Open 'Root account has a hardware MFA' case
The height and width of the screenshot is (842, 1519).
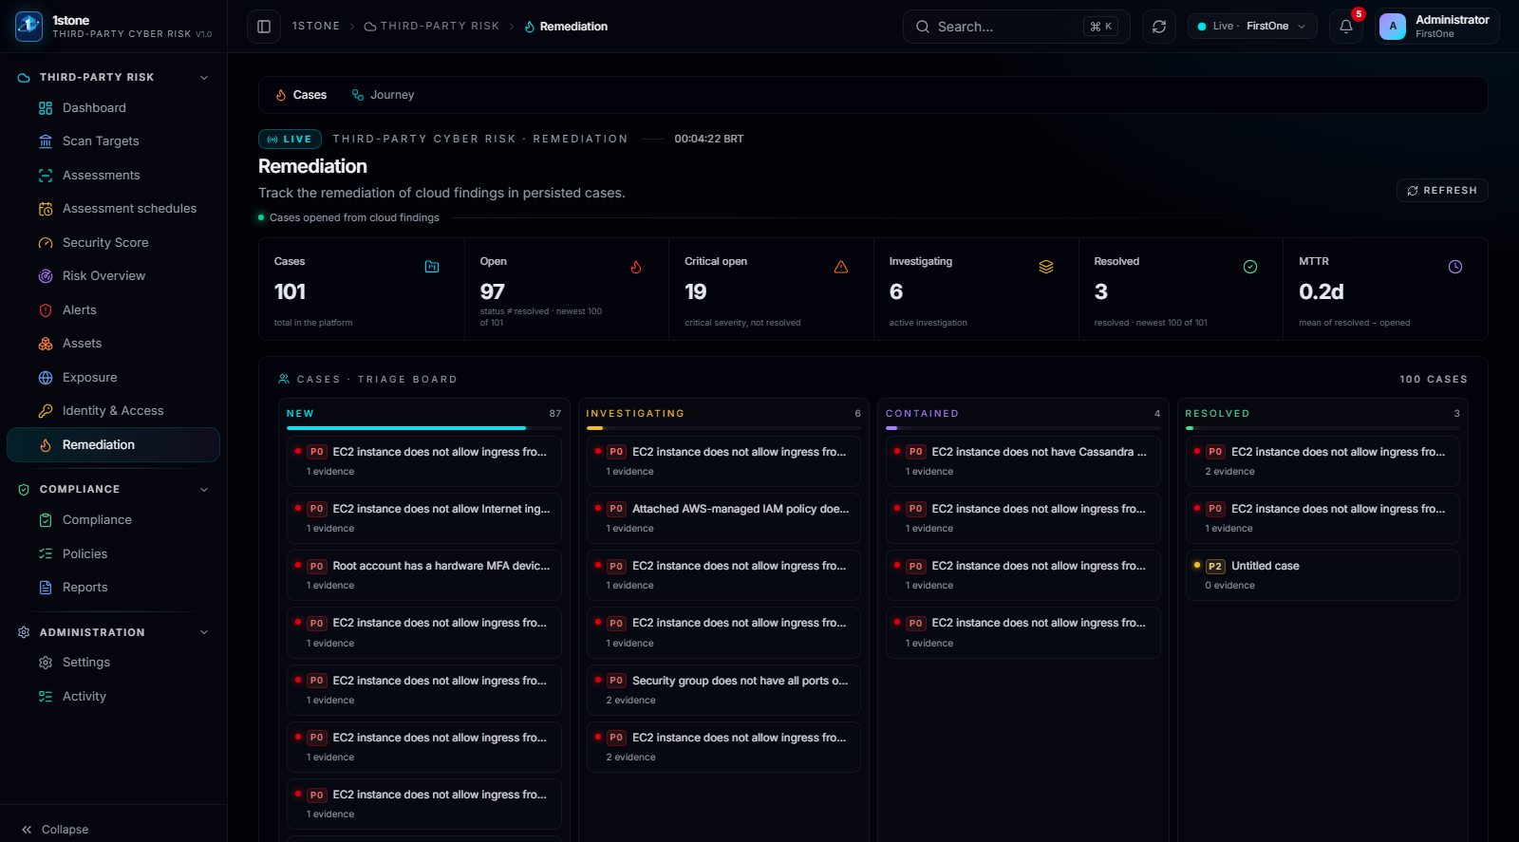coord(423,575)
